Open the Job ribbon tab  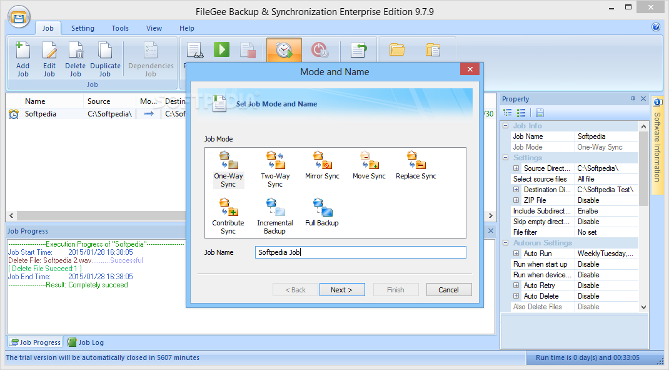48,28
